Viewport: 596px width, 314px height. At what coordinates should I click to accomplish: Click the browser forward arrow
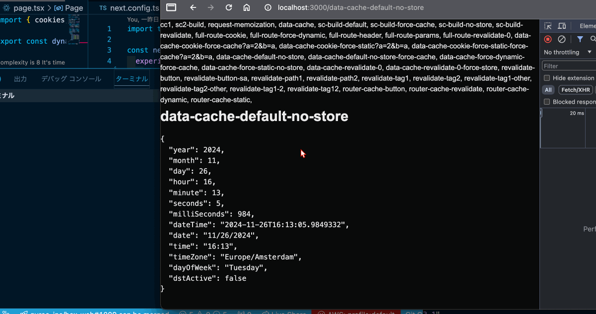pos(211,7)
